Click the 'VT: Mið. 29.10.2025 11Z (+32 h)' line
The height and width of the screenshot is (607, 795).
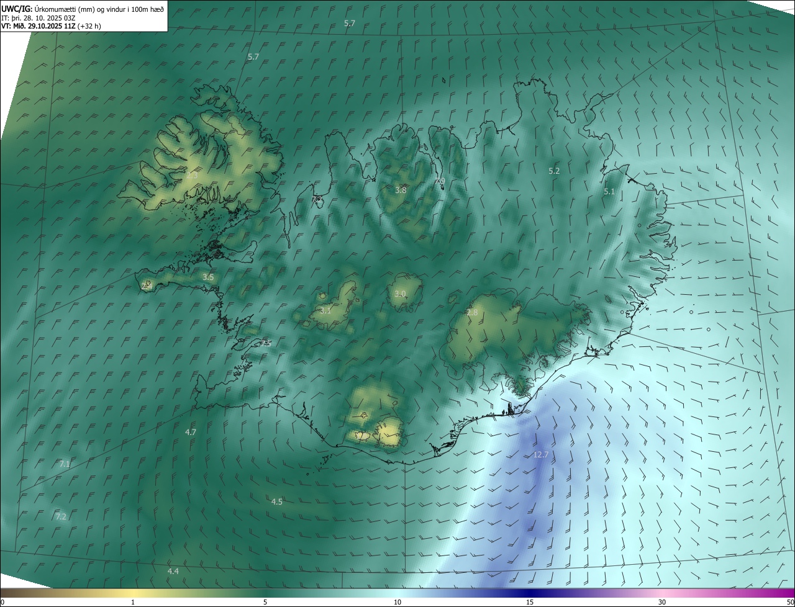click(x=51, y=26)
